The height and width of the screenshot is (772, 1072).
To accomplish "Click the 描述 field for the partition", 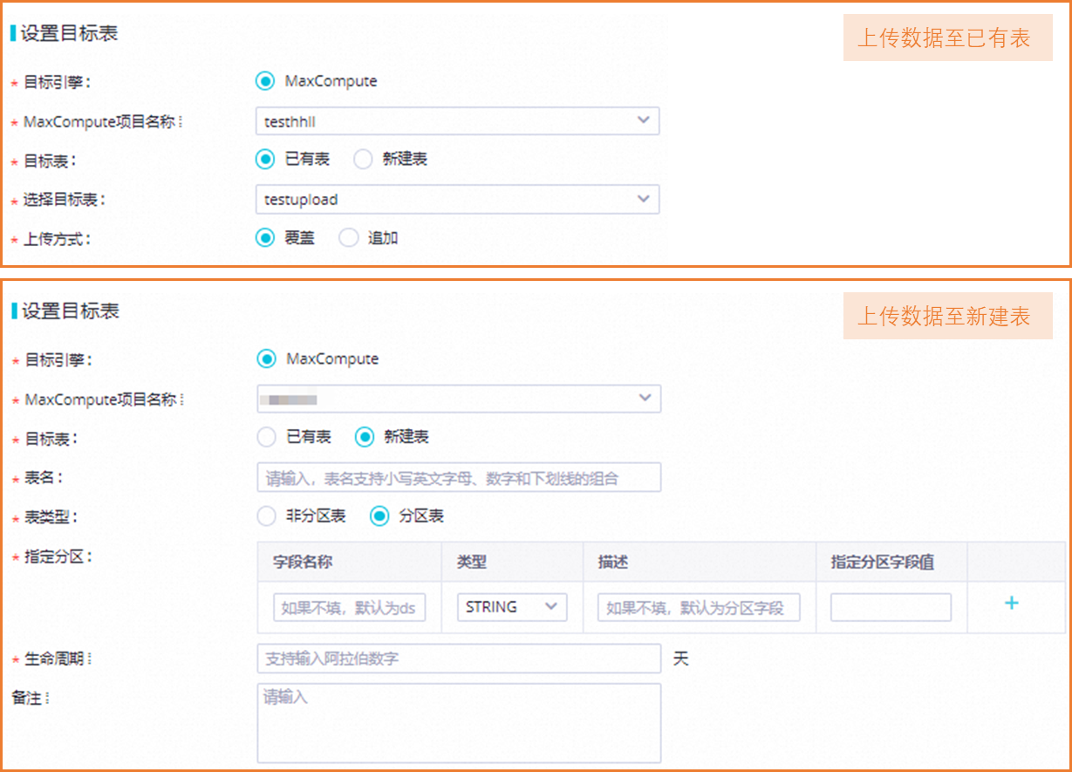I will pyautogui.click(x=698, y=606).
